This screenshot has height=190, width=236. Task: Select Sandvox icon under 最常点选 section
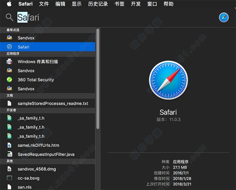(x=9, y=37)
